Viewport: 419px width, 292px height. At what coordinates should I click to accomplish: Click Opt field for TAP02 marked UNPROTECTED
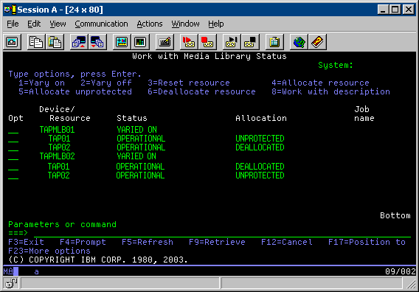tap(13, 175)
